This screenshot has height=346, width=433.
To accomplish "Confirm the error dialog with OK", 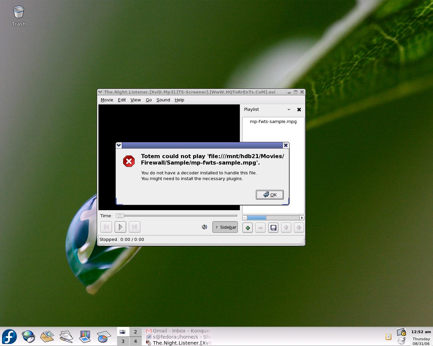I will (270, 195).
